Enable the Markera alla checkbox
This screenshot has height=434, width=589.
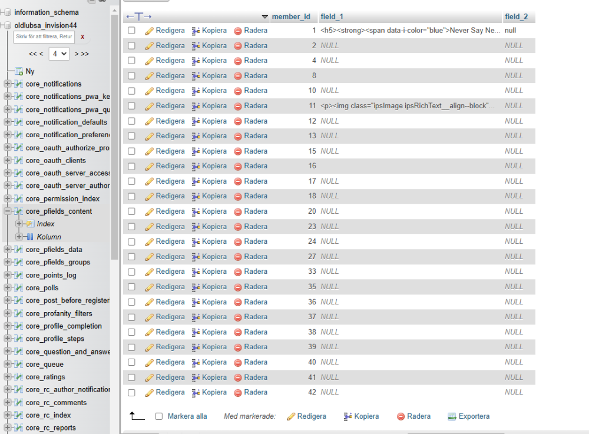pyautogui.click(x=159, y=416)
